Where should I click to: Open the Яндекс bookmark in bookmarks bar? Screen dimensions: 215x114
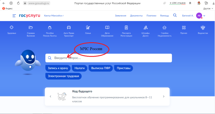coord(7,9)
